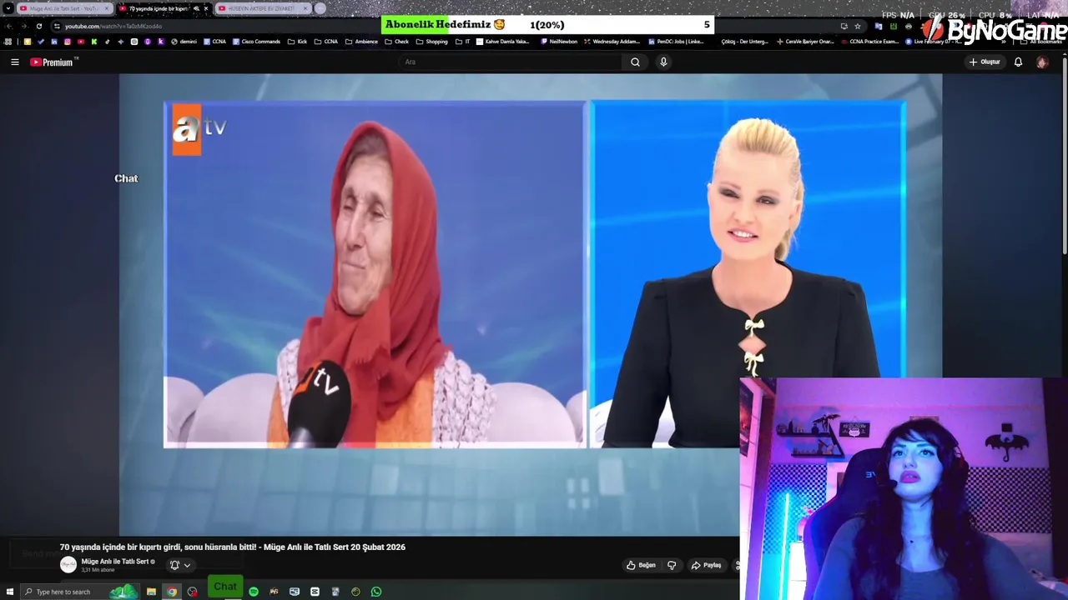Dislike the video with thumbs-down icon

click(x=672, y=565)
